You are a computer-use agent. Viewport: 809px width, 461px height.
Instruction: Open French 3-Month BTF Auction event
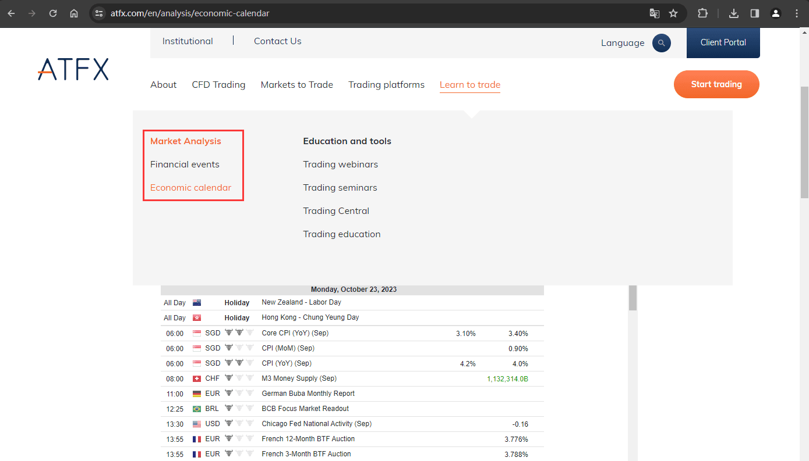coord(306,454)
